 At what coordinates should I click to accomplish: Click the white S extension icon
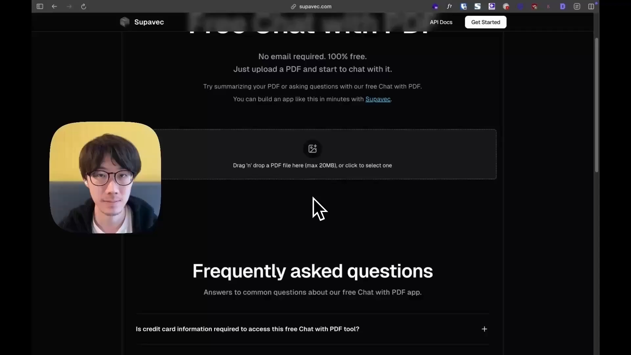(478, 6)
